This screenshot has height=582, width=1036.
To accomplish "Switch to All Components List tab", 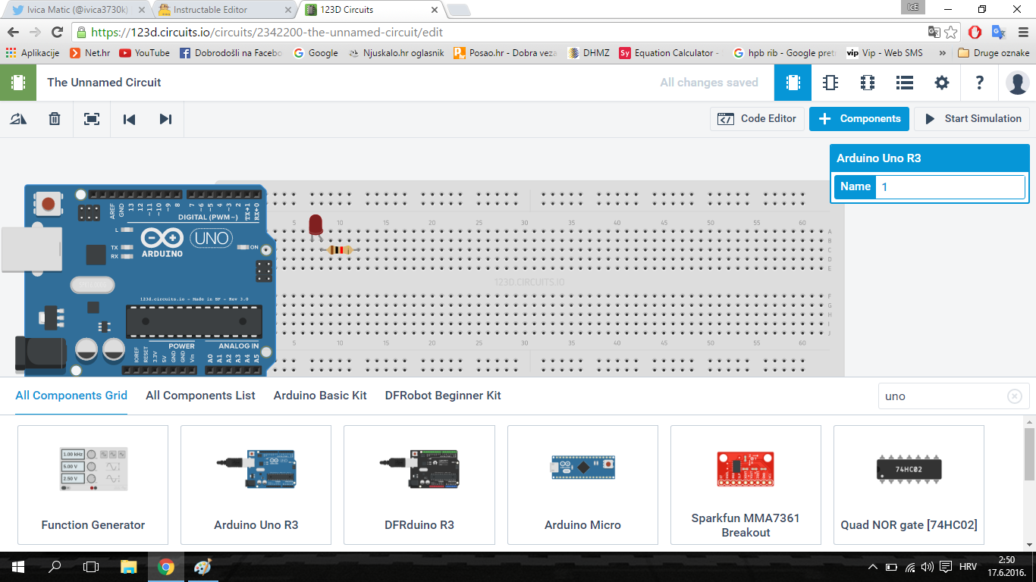I will pos(200,396).
